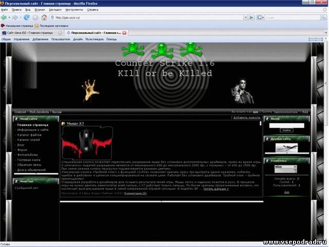This screenshot has width=329, height=247.
Task: Open the Пользователи admin menu
Action: pyautogui.click(x=61, y=39)
